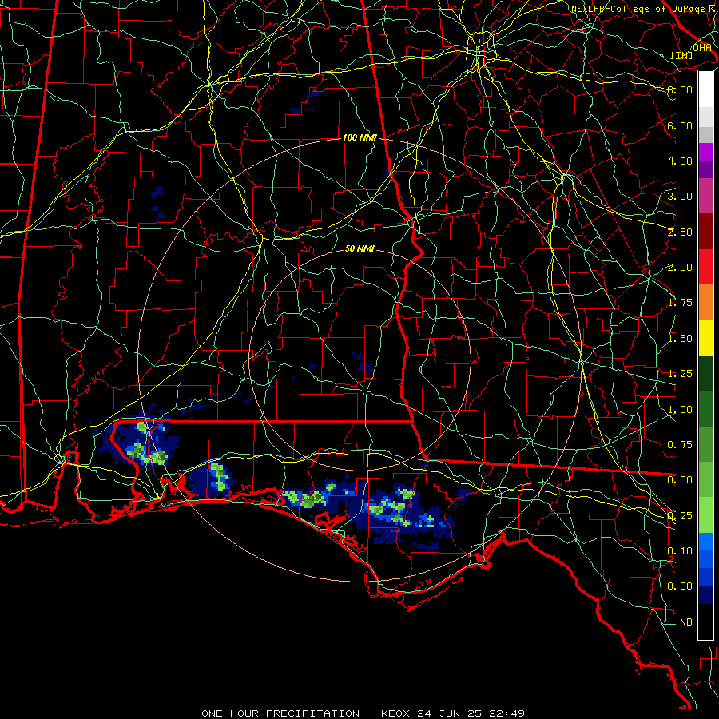The width and height of the screenshot is (719, 719).
Task: Click the 1.50 legend scale label
Action: pos(680,339)
